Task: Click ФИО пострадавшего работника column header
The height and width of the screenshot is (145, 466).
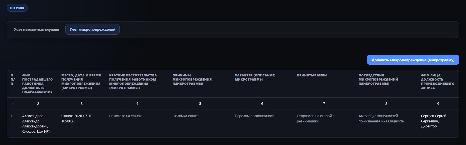Action: pyautogui.click(x=37, y=84)
